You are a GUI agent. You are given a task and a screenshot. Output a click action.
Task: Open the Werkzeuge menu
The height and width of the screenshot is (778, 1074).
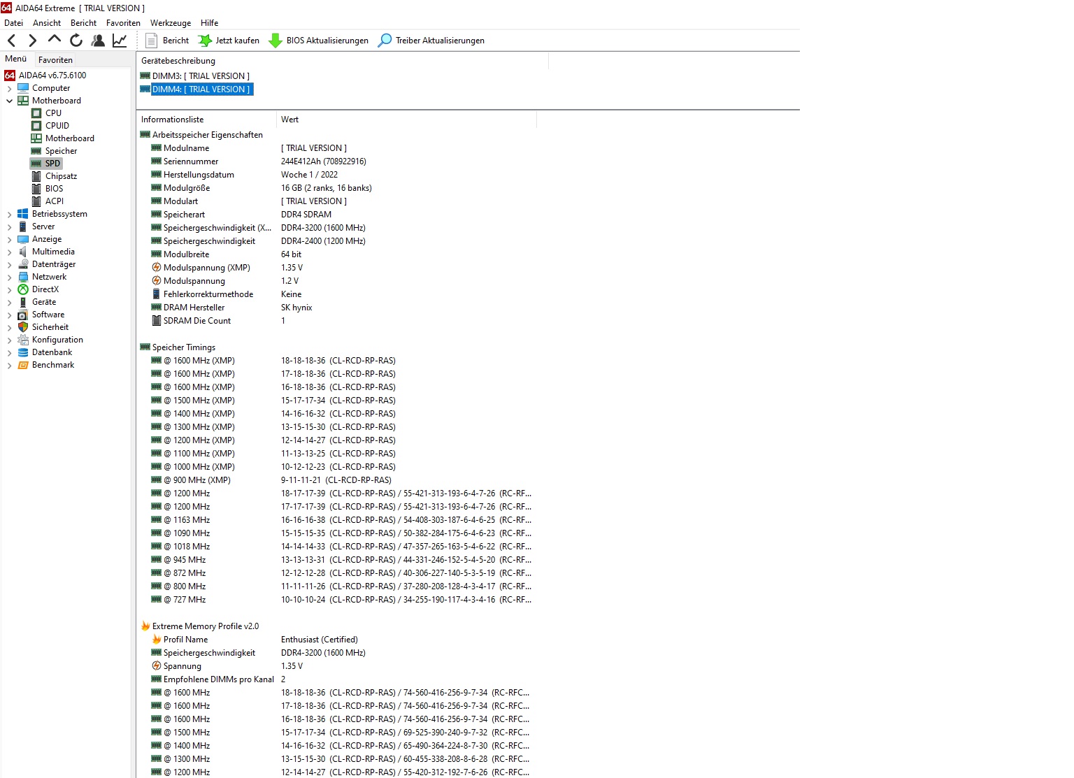[171, 23]
